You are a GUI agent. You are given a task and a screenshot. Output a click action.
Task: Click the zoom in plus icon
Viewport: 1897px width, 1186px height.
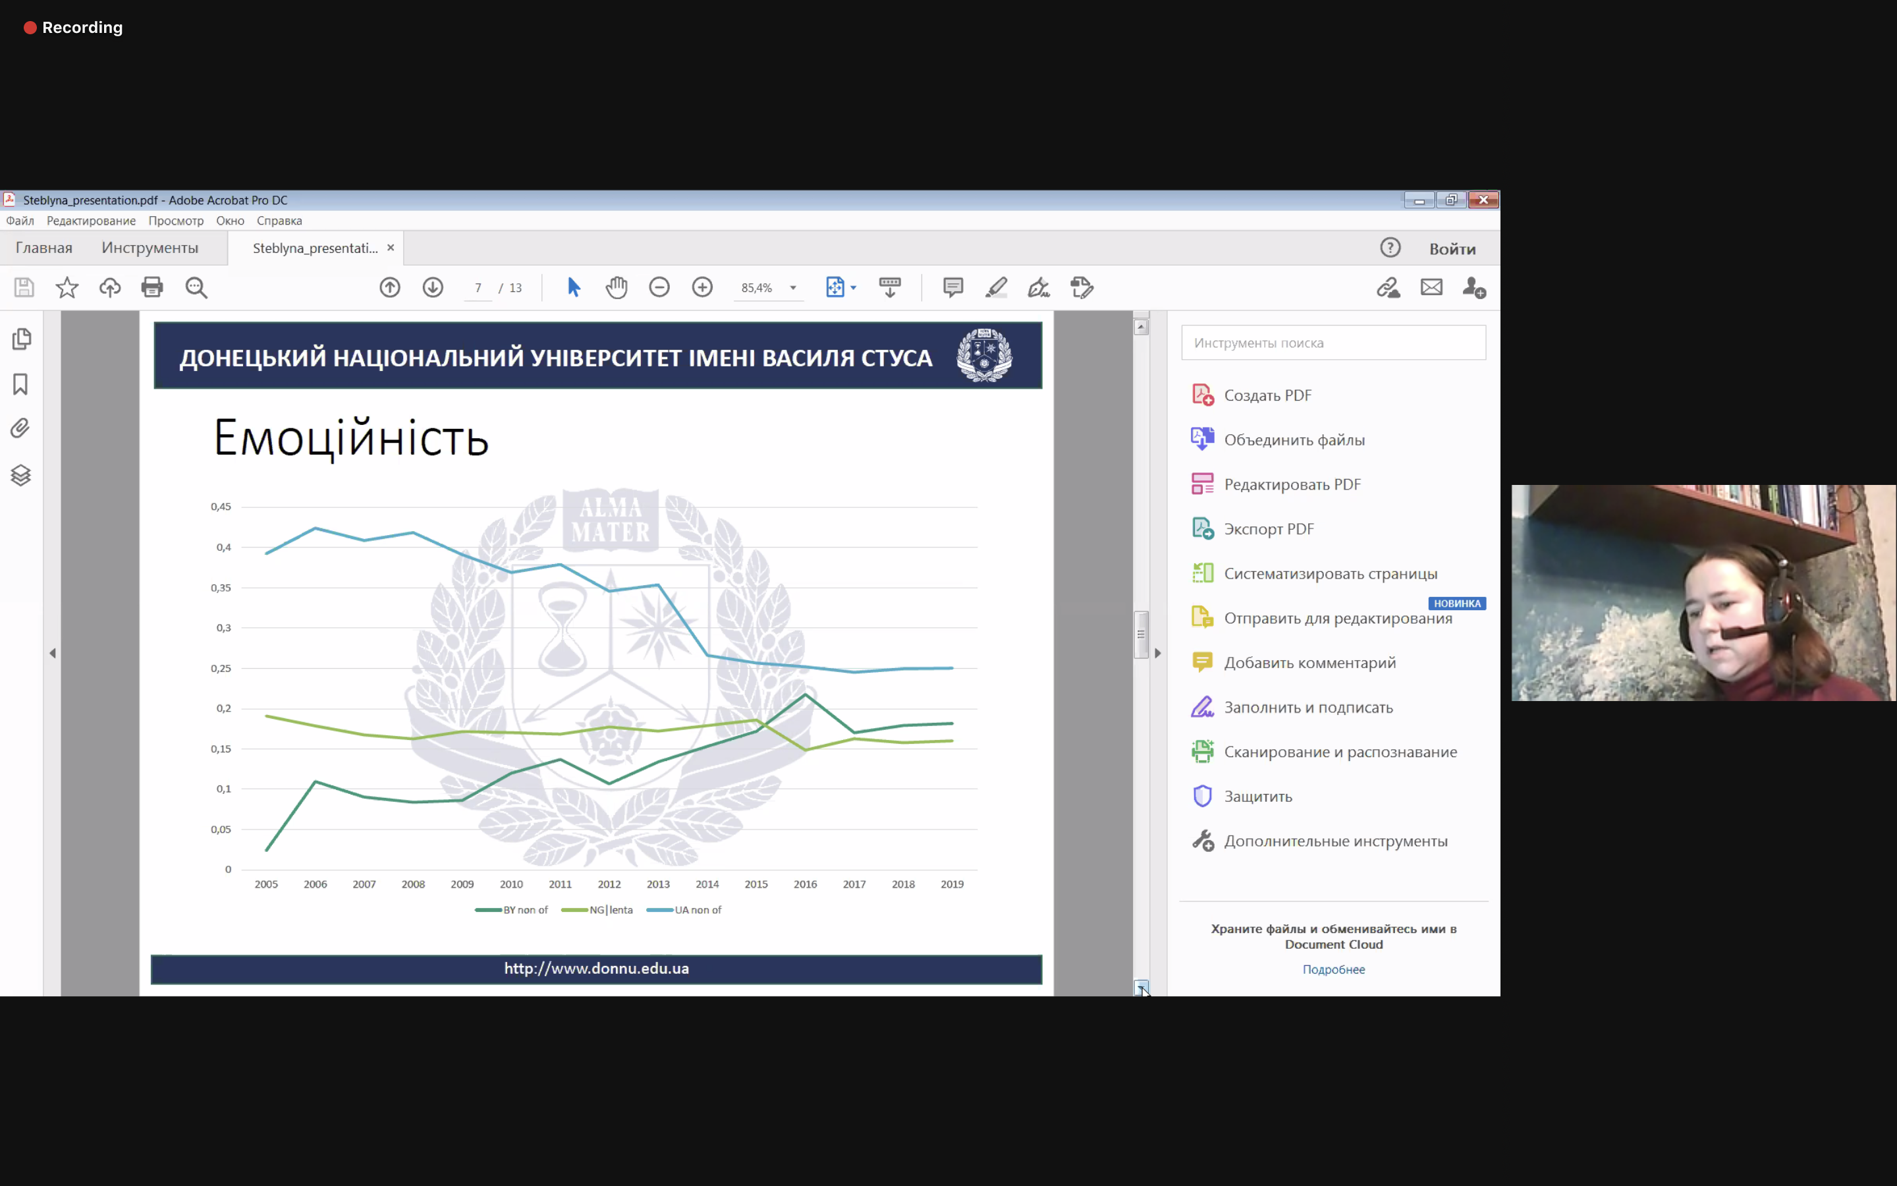pos(702,287)
